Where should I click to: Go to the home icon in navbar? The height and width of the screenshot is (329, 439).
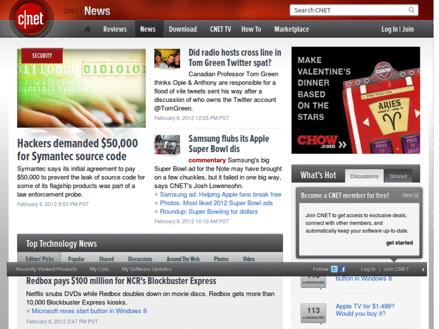tap(87, 29)
